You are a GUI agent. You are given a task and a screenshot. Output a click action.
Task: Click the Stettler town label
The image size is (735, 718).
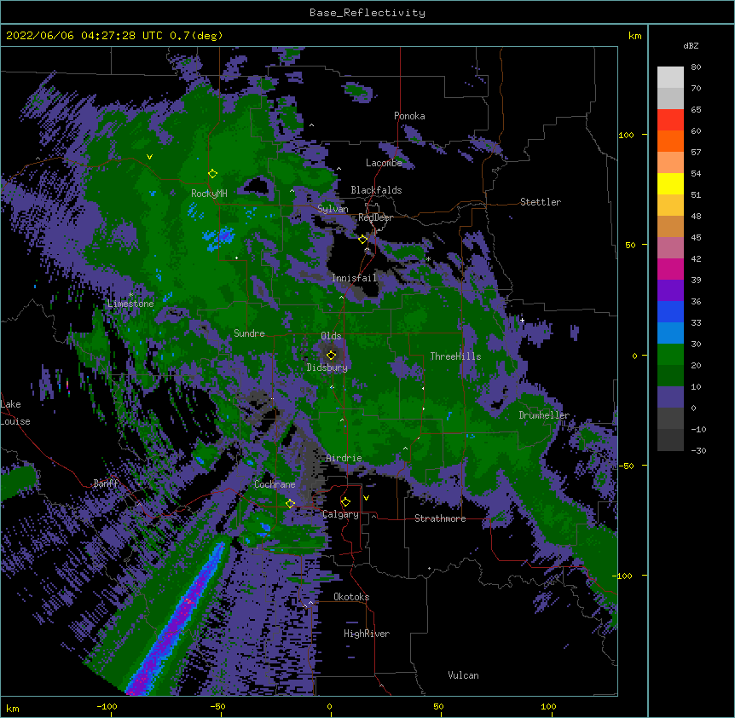tap(541, 202)
